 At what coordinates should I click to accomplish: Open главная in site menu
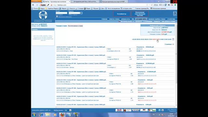pos(104,19)
